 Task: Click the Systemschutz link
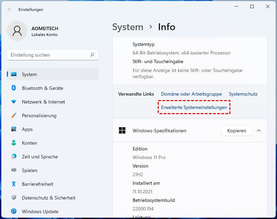coord(243,94)
